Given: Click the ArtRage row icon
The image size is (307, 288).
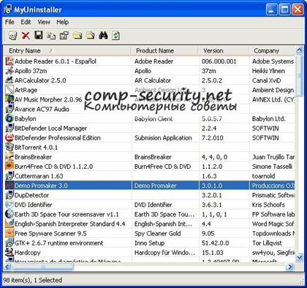Looking at the screenshot, I should (10, 90).
